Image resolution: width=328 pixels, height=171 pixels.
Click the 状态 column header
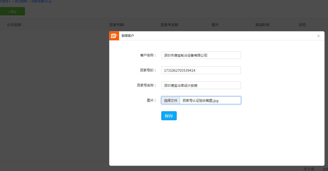point(302,25)
